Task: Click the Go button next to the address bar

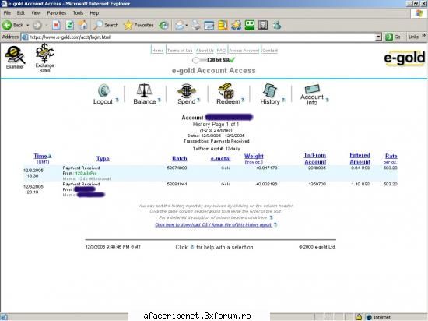Action: tap(393, 37)
